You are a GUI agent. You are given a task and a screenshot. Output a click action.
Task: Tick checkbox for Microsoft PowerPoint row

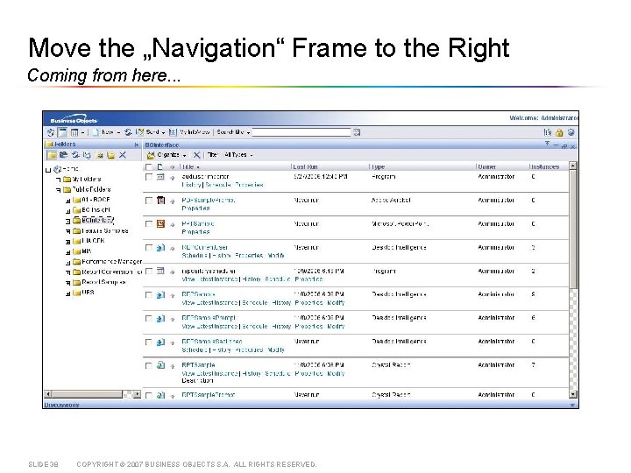[149, 224]
